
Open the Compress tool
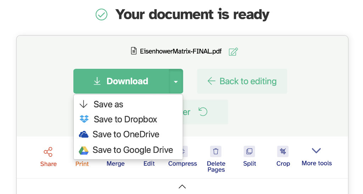tap(183, 163)
